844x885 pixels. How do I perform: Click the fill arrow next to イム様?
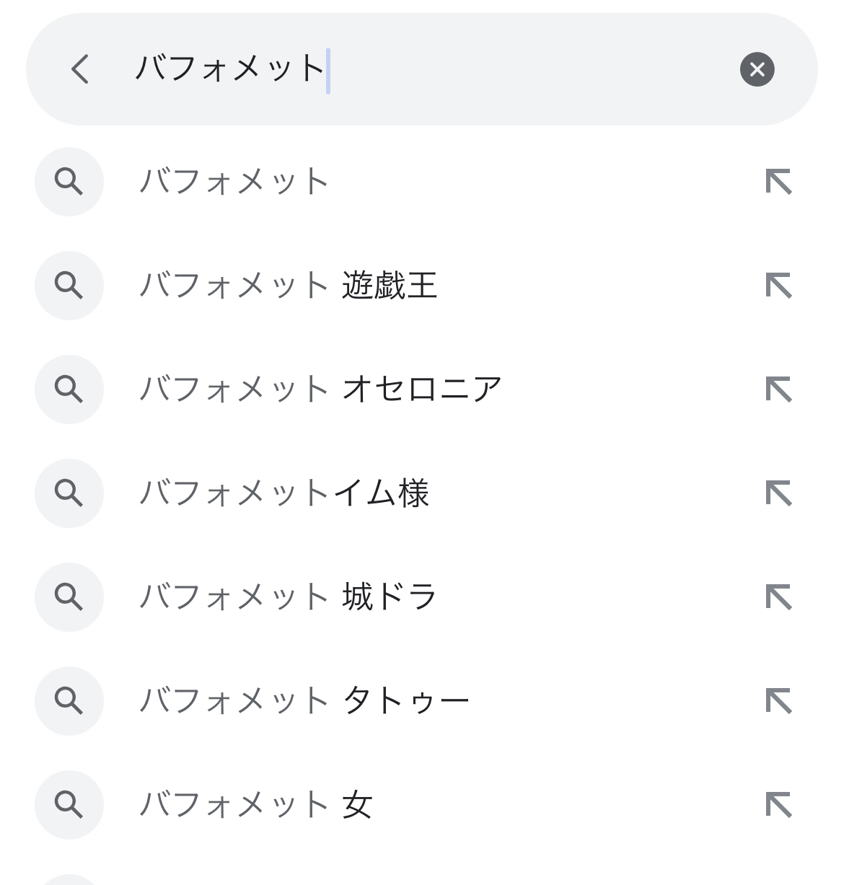point(778,493)
